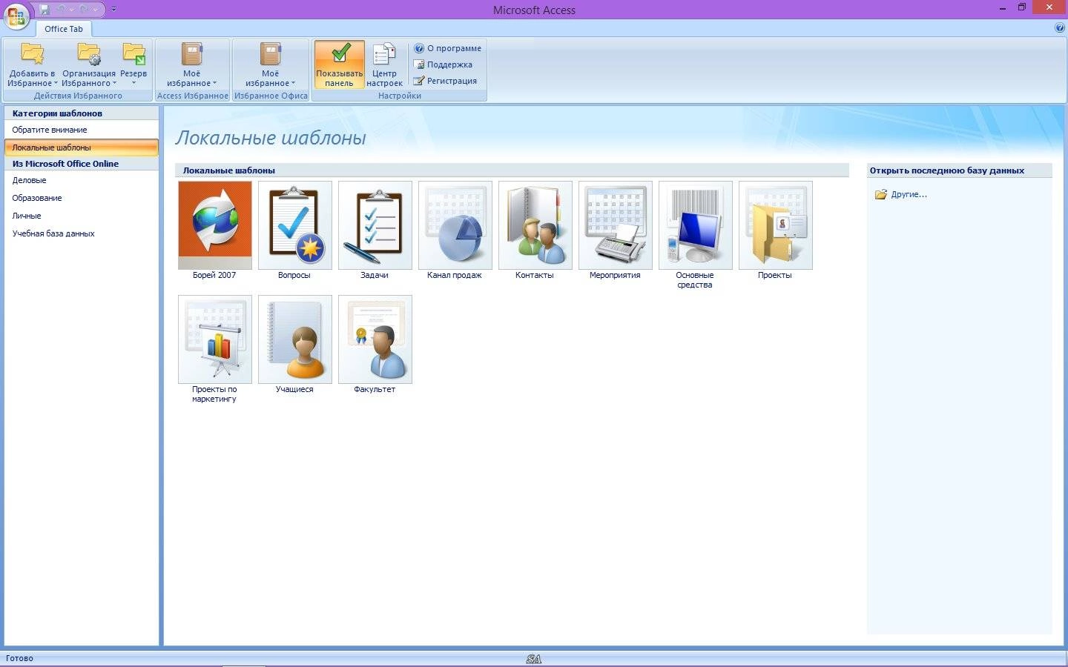1068x667 pixels.
Task: Restore down the Access window
Action: (x=1021, y=7)
